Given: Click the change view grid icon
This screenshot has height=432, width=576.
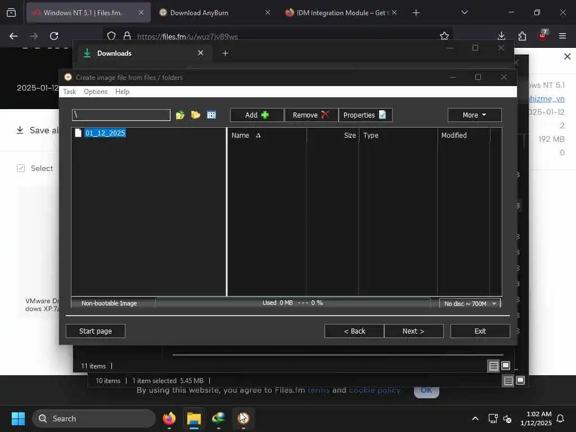Looking at the screenshot, I should click(x=211, y=115).
